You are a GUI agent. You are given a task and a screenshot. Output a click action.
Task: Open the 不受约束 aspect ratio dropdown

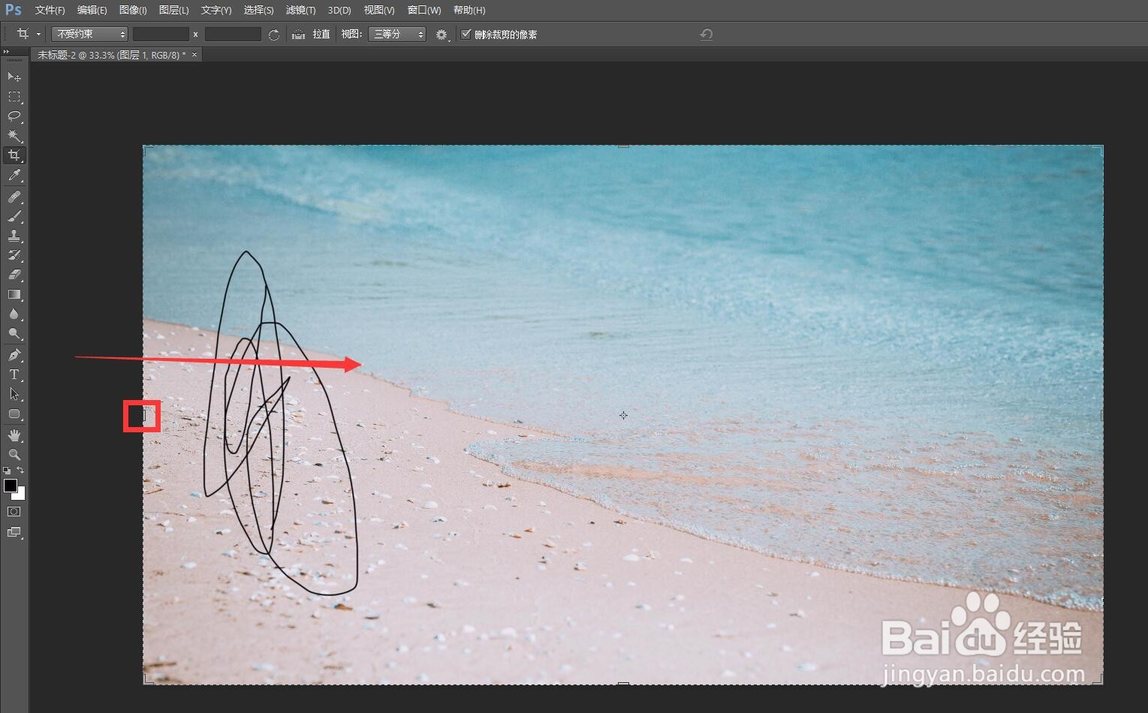[89, 34]
